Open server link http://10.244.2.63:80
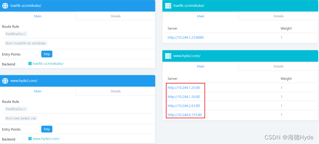This screenshot has width=319, height=144. click(x=184, y=106)
